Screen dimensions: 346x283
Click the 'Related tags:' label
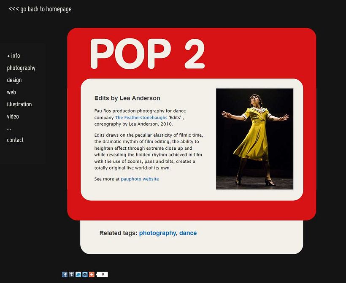point(119,233)
